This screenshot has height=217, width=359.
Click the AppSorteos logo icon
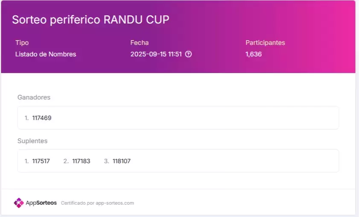[18, 203]
